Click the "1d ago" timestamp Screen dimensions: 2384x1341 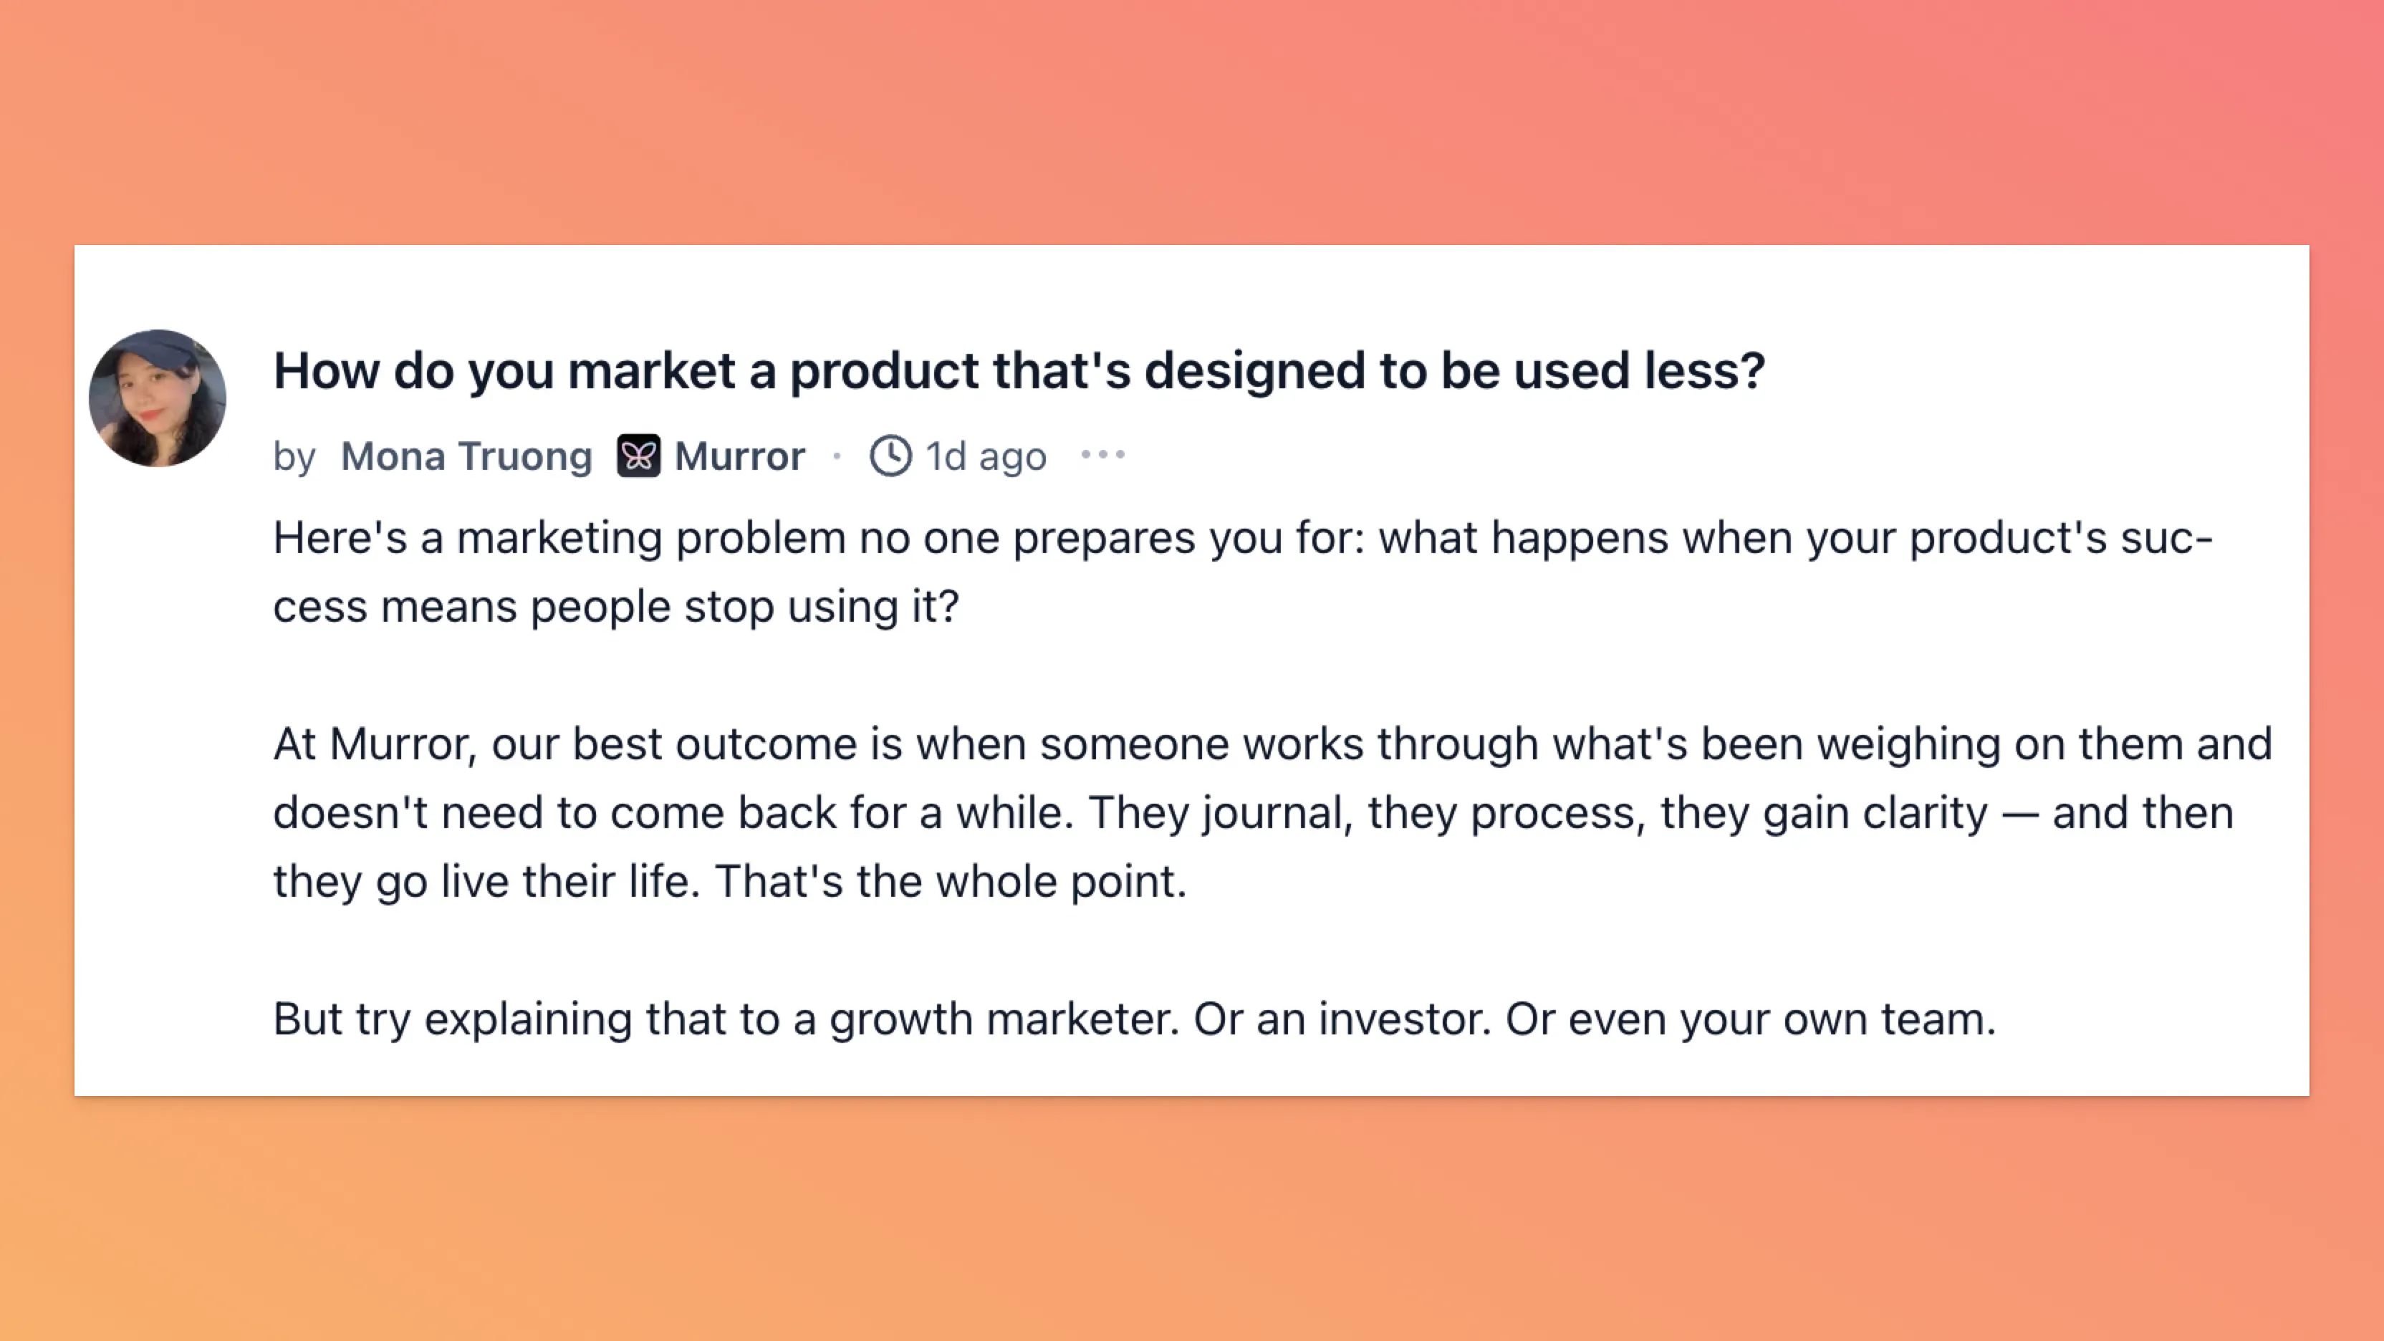point(986,456)
